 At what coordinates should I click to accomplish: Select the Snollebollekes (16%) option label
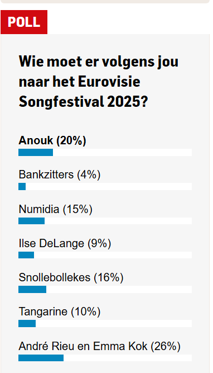coord(71,277)
